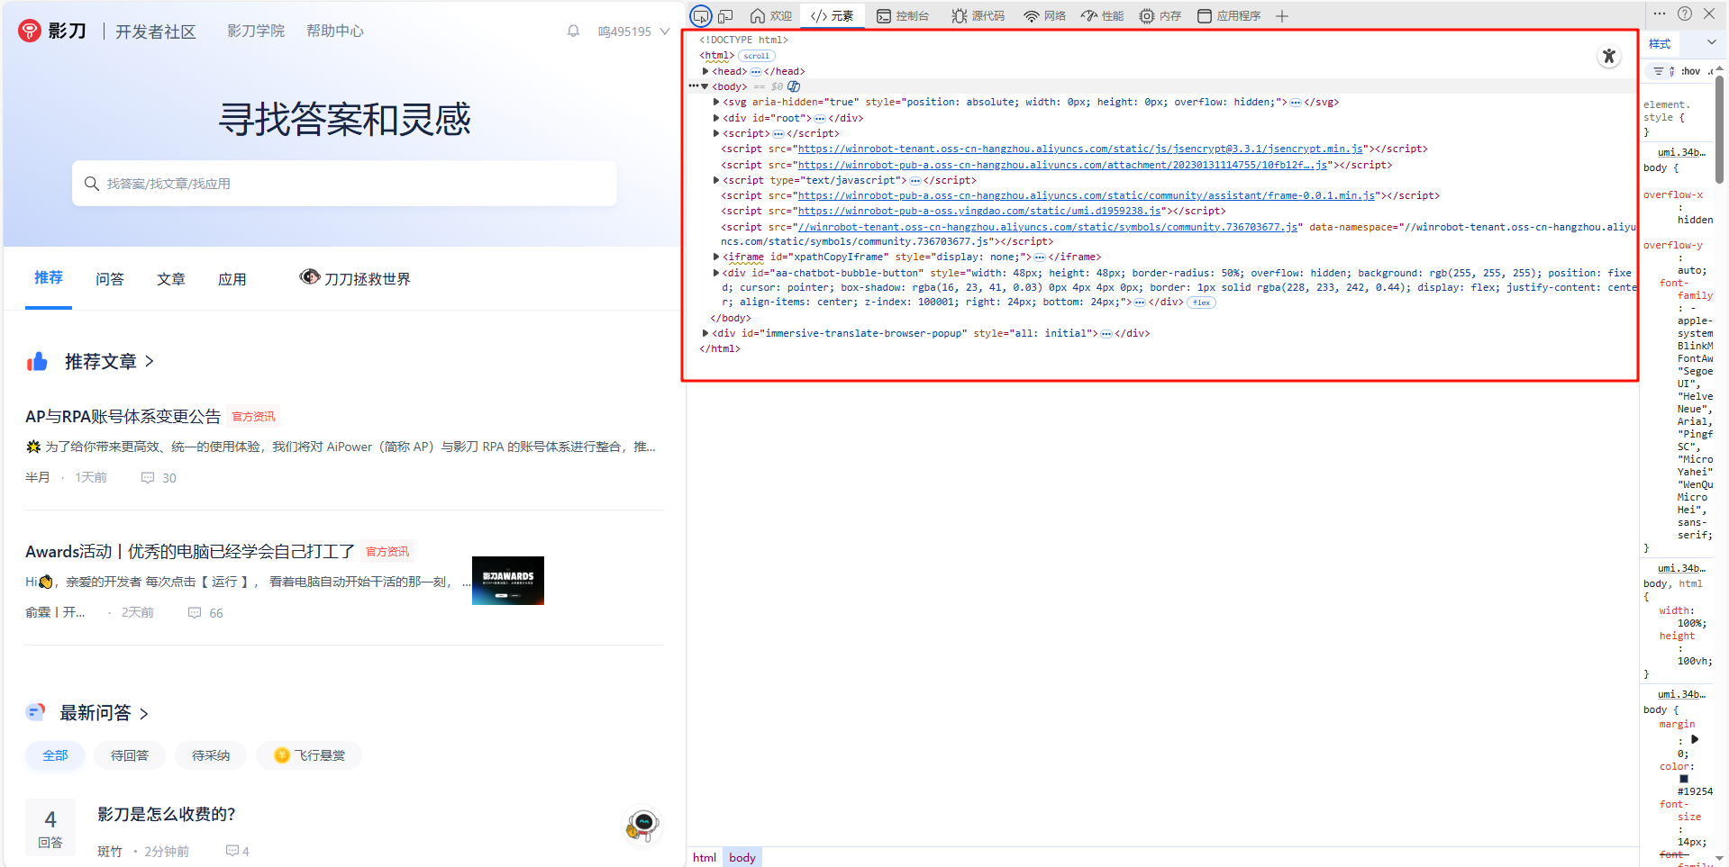
Task: Open the DevTools help icon
Action: coord(1685,14)
